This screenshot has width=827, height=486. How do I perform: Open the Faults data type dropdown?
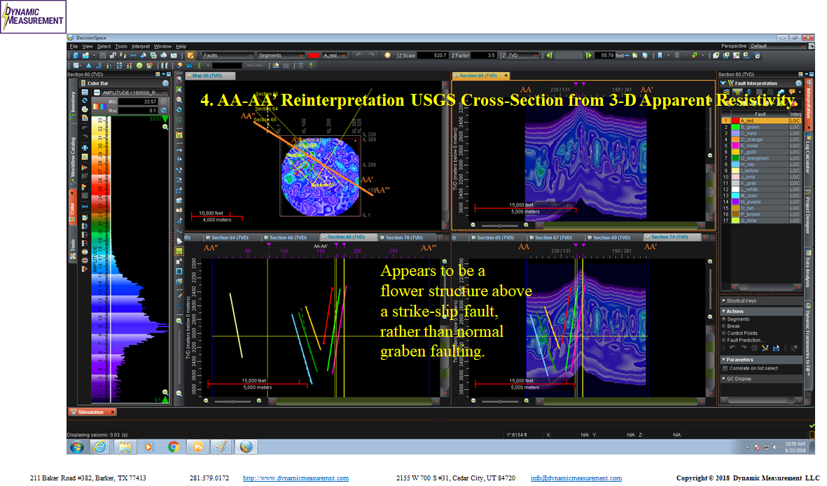click(228, 55)
